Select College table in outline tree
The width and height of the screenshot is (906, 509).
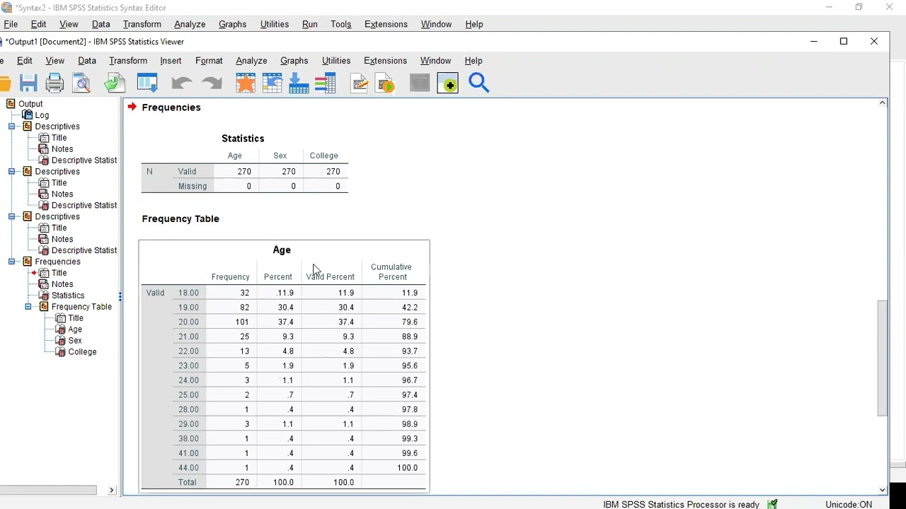click(x=82, y=352)
